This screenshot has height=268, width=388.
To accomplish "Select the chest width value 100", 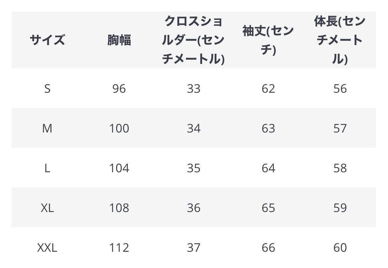I will point(119,128).
